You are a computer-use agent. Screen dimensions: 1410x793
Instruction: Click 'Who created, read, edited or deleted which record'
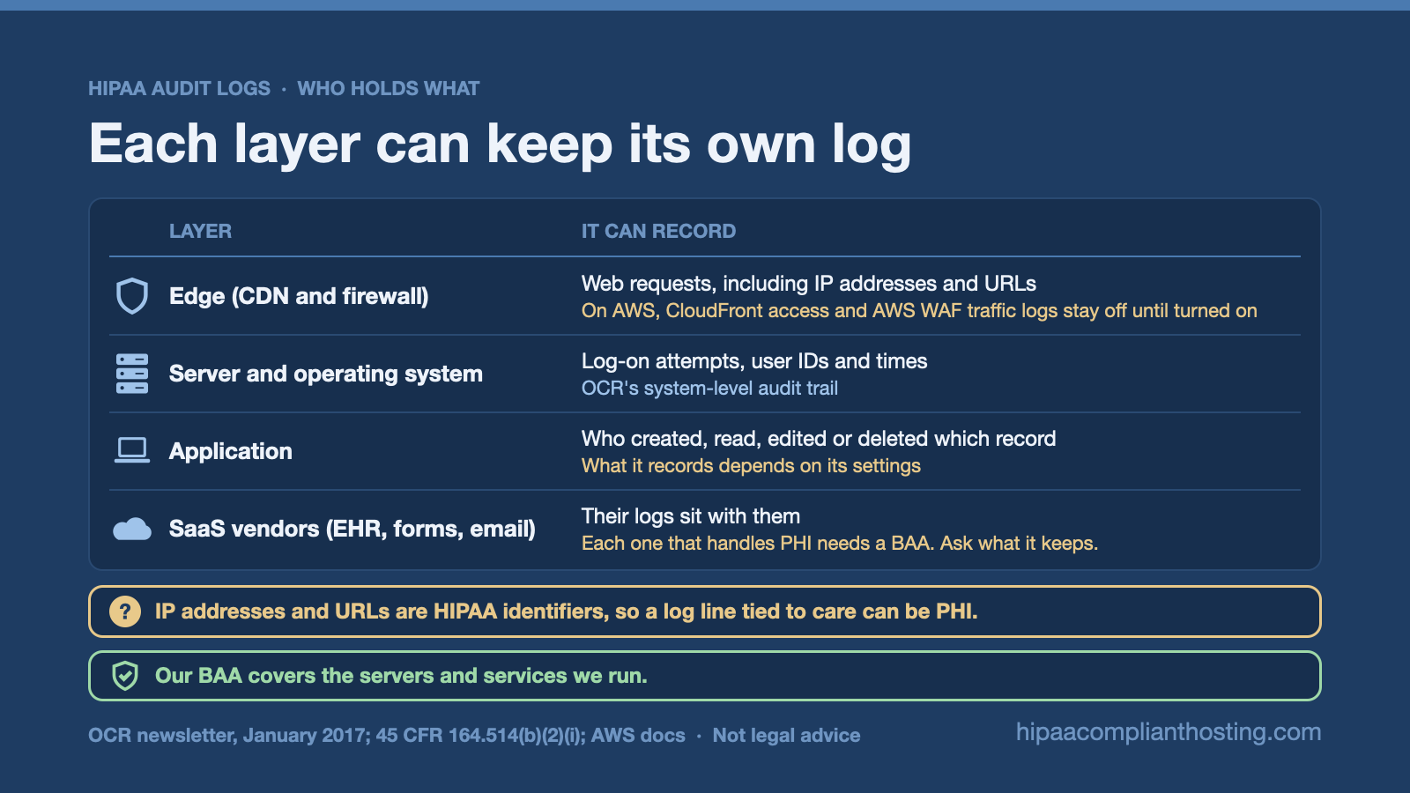(x=819, y=439)
